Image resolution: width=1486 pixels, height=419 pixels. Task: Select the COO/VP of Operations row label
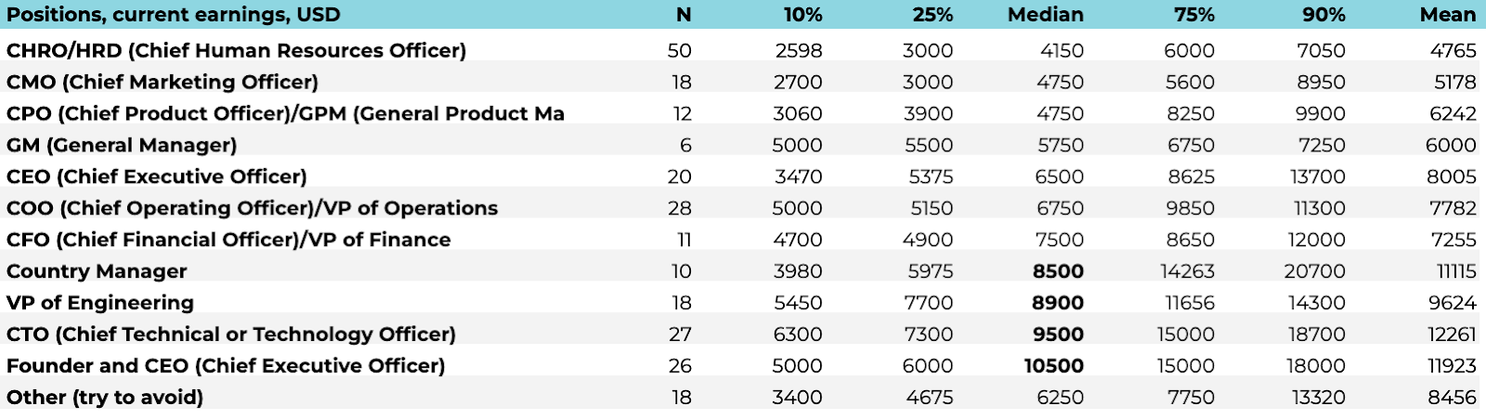253,208
